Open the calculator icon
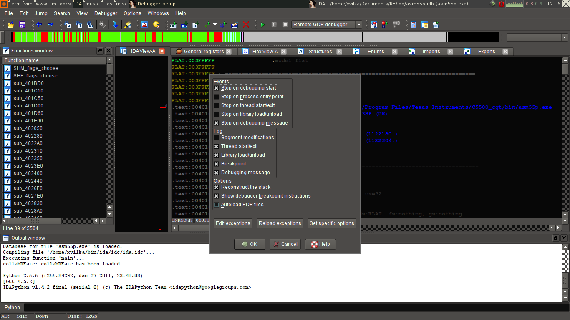Viewport: 570px width, 320px height. 414,25
